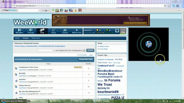
Task: Click the forum search text field
Action: (45, 50)
